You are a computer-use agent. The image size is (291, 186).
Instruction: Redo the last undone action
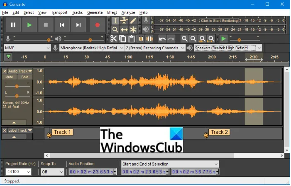point(171,39)
